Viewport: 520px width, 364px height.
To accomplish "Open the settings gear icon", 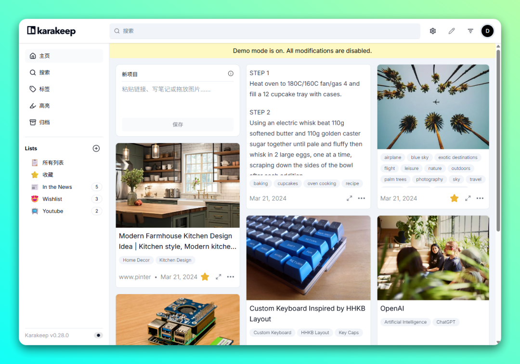I will click(433, 31).
